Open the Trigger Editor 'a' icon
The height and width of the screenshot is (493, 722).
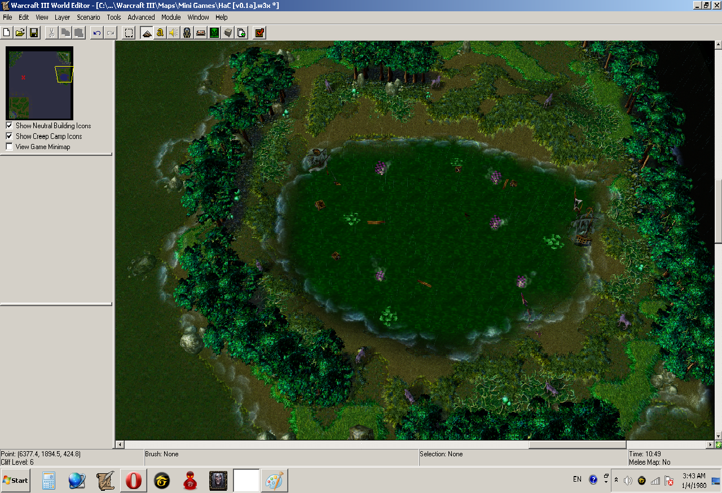click(160, 33)
